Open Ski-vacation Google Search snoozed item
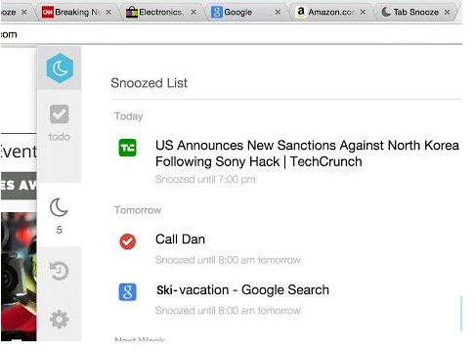475x352 pixels. point(242,289)
